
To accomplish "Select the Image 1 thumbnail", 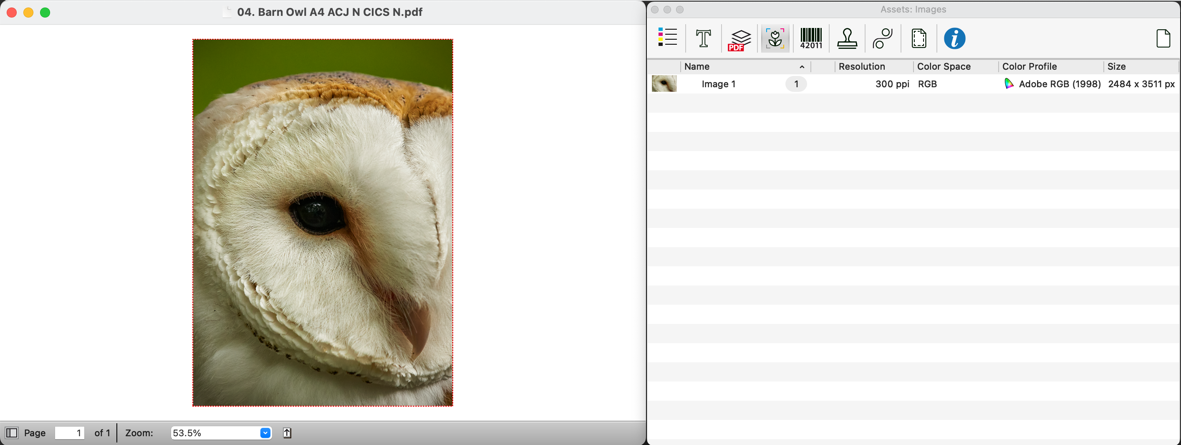I will tap(664, 83).
